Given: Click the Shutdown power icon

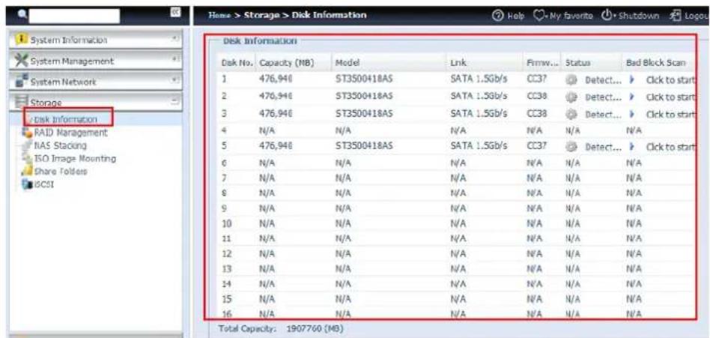Looking at the screenshot, I should (x=607, y=16).
